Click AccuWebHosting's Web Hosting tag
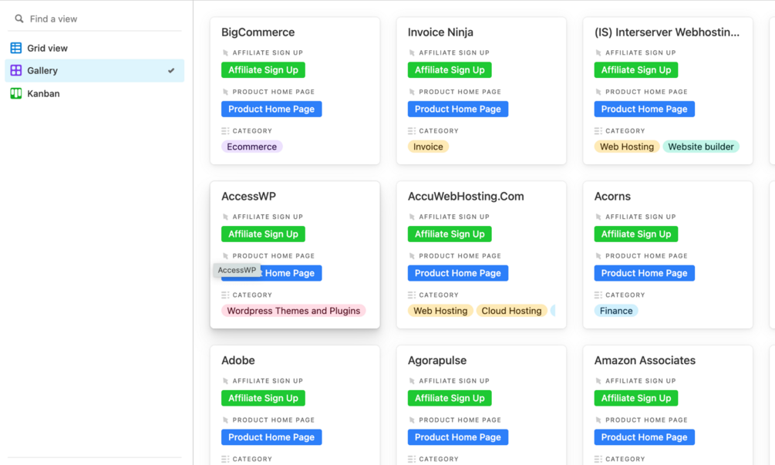The image size is (775, 465). coord(440,311)
